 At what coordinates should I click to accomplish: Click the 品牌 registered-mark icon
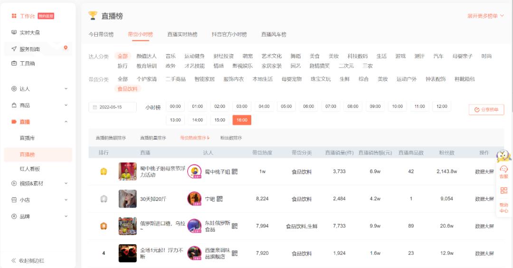point(14,216)
